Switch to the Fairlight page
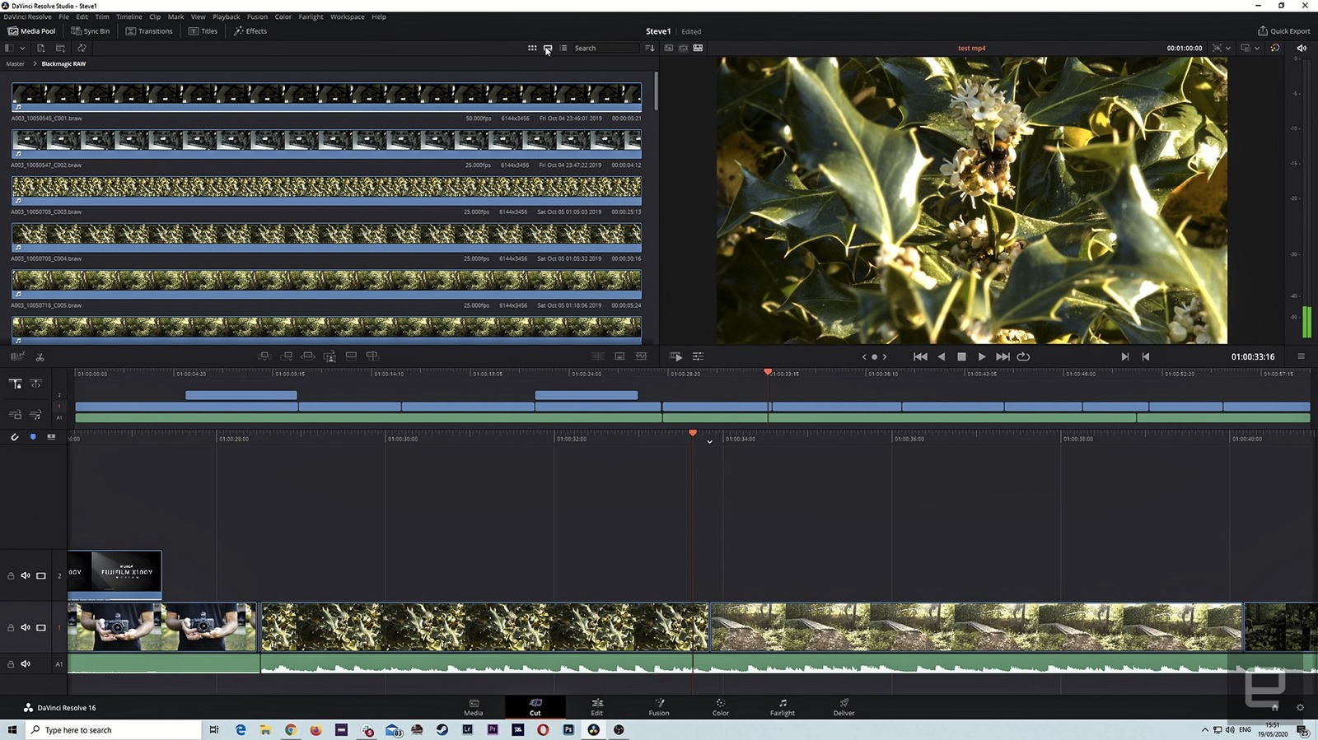The width and height of the screenshot is (1318, 740). 782,707
